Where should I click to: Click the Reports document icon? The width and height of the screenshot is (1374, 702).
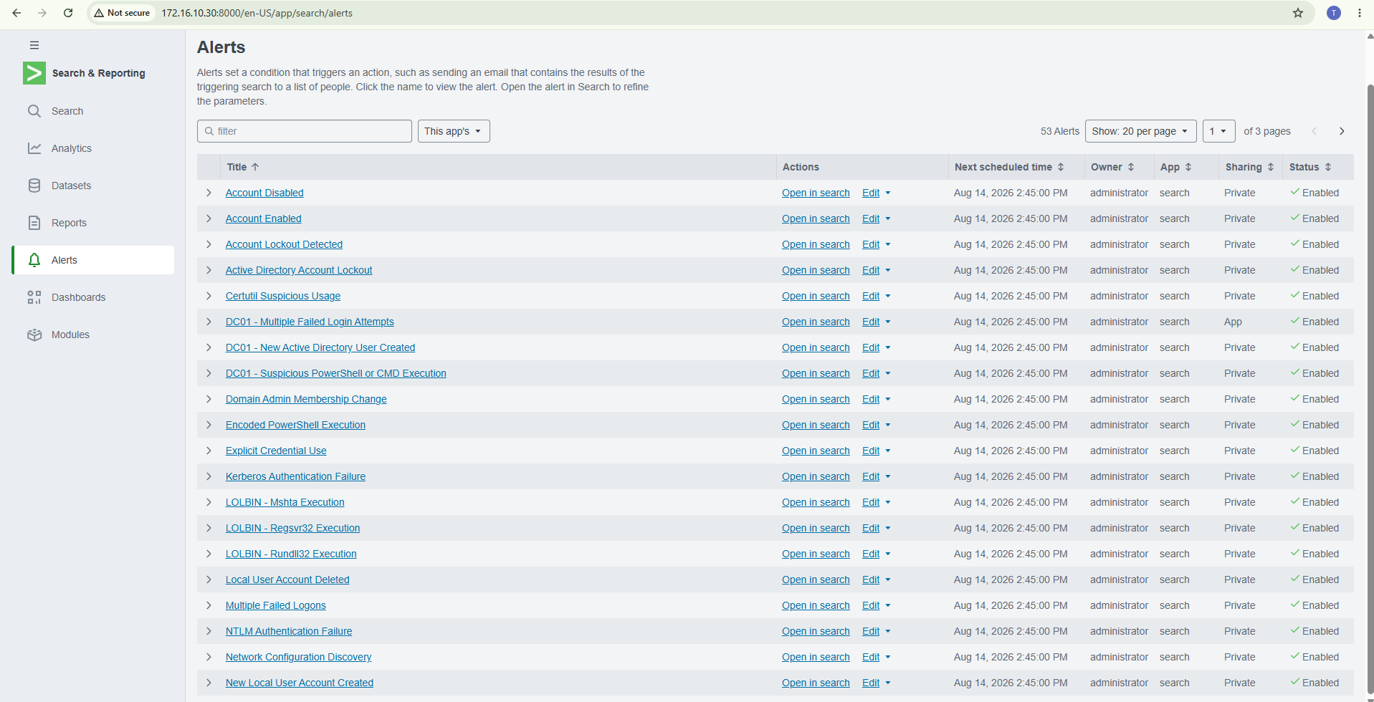coord(34,223)
